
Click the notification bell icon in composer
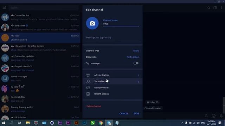[206, 116]
